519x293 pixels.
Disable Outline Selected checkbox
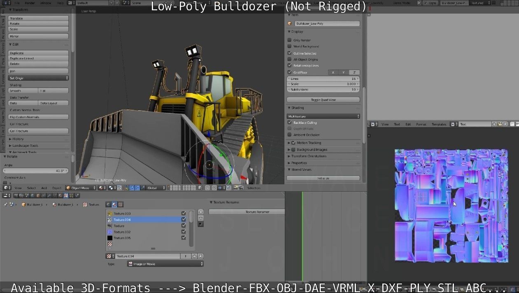[290, 53]
